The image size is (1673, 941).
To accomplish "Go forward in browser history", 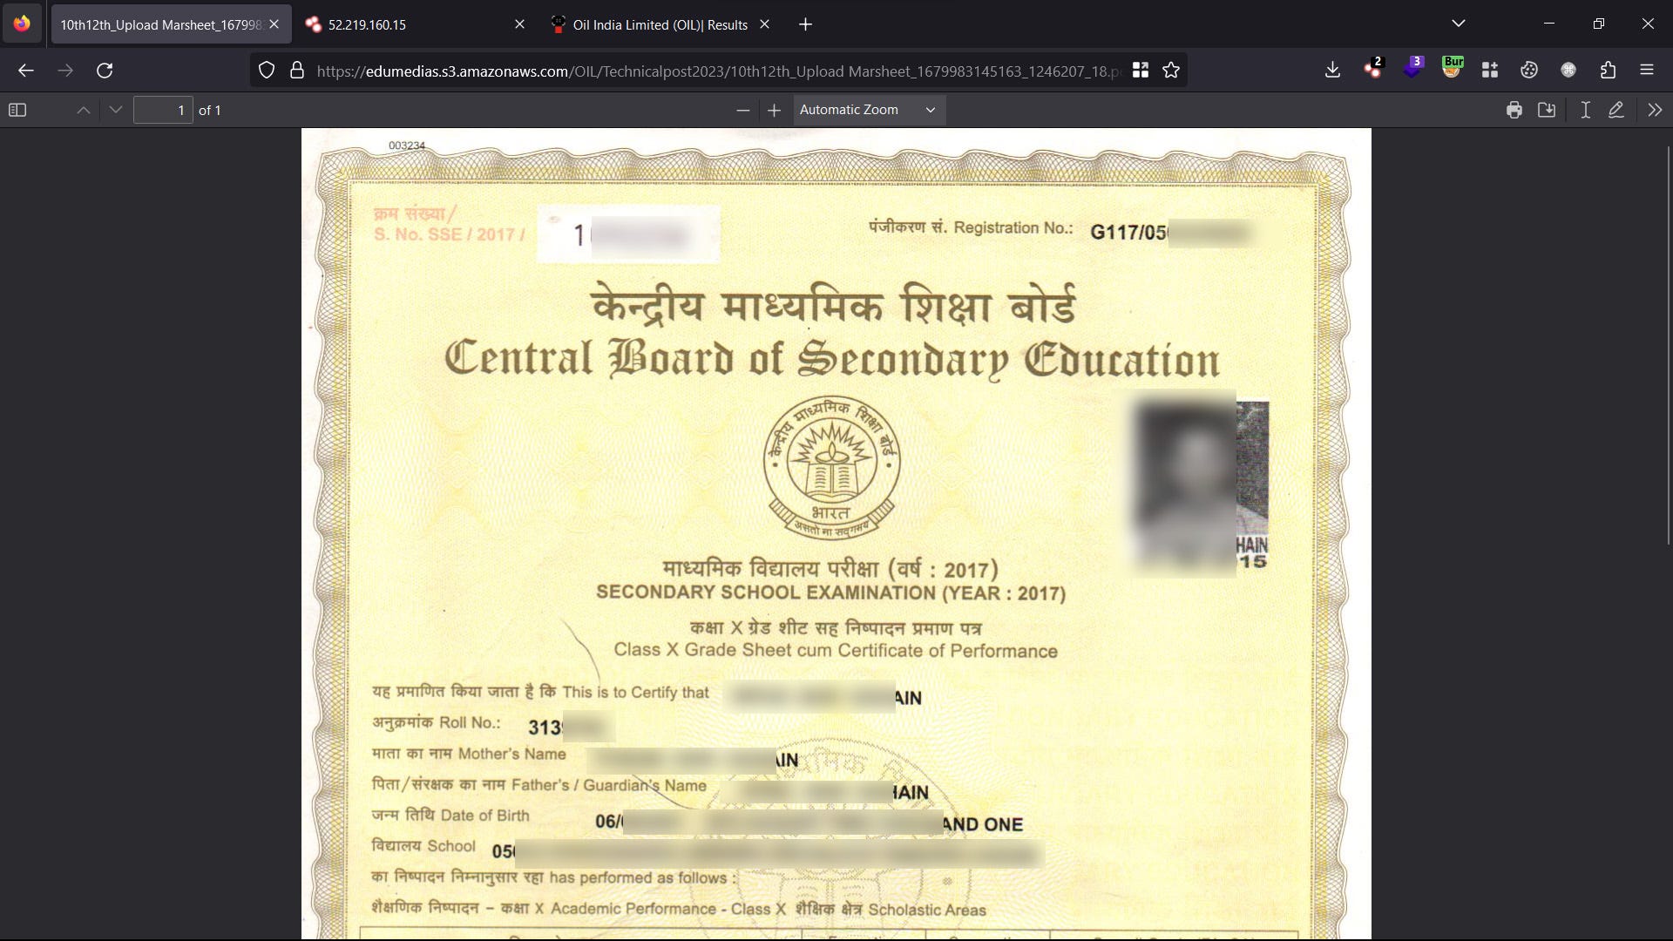I will [65, 71].
